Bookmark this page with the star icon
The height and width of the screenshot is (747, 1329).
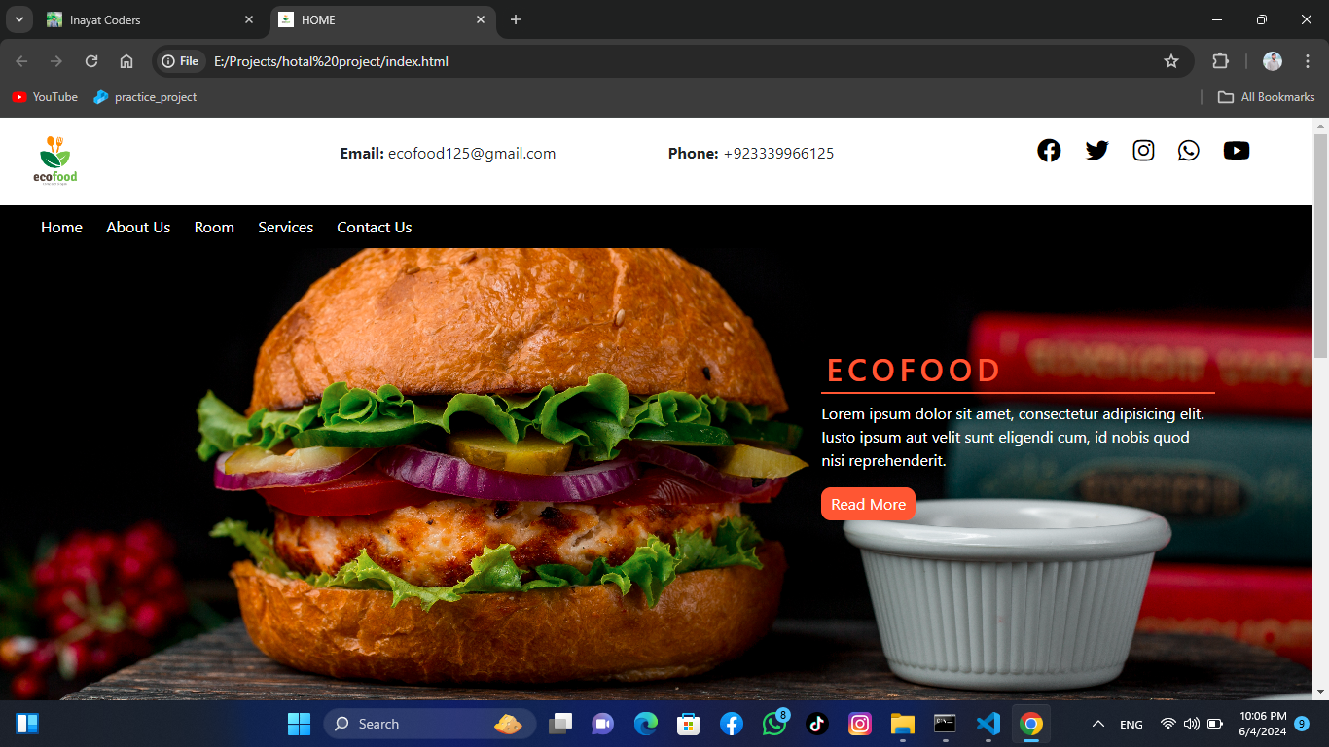(x=1171, y=61)
